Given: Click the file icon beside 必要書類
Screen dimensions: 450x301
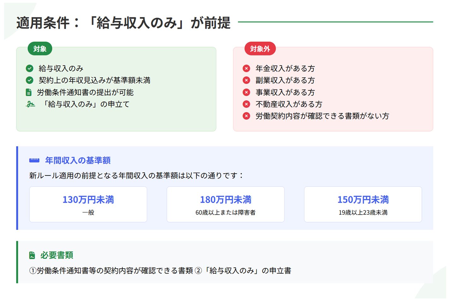Looking at the screenshot, I should 32,255.
